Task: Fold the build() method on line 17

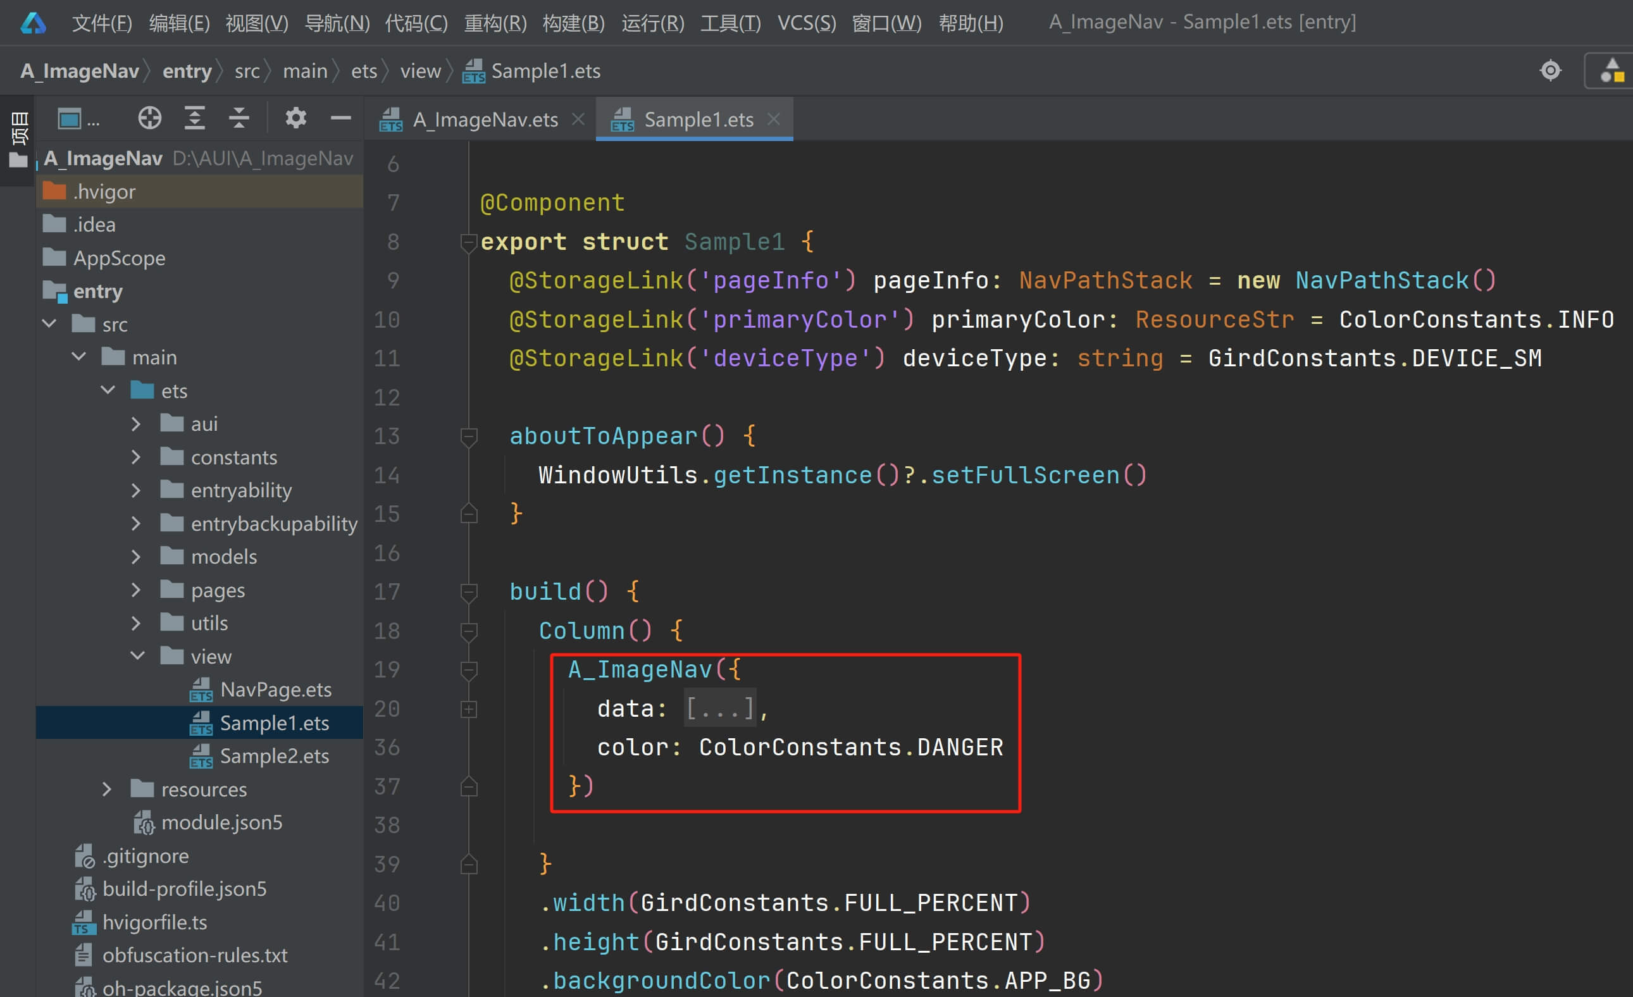Action: click(x=469, y=591)
